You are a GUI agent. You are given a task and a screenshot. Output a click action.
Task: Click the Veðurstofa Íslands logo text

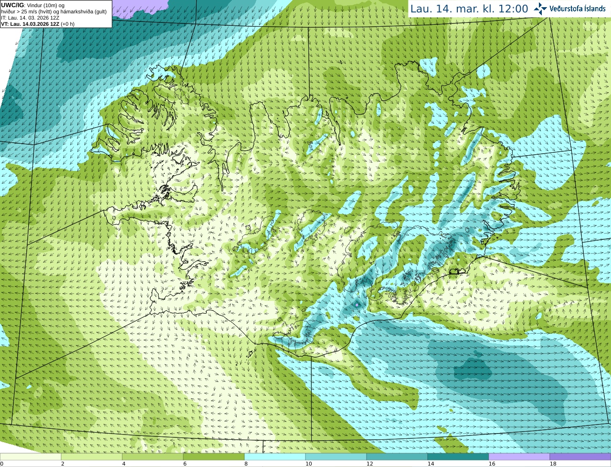[577, 9]
